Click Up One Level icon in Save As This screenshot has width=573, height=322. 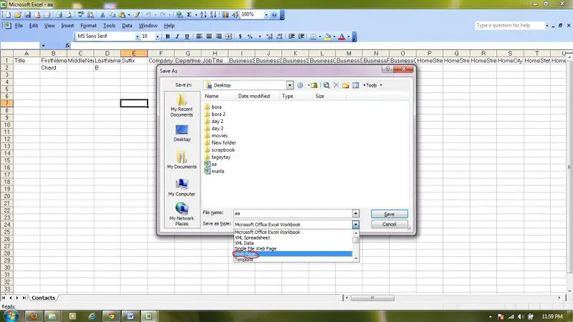[314, 85]
